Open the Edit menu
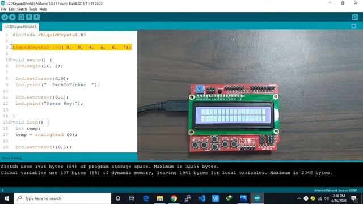363x204 pixels. click(11, 9)
